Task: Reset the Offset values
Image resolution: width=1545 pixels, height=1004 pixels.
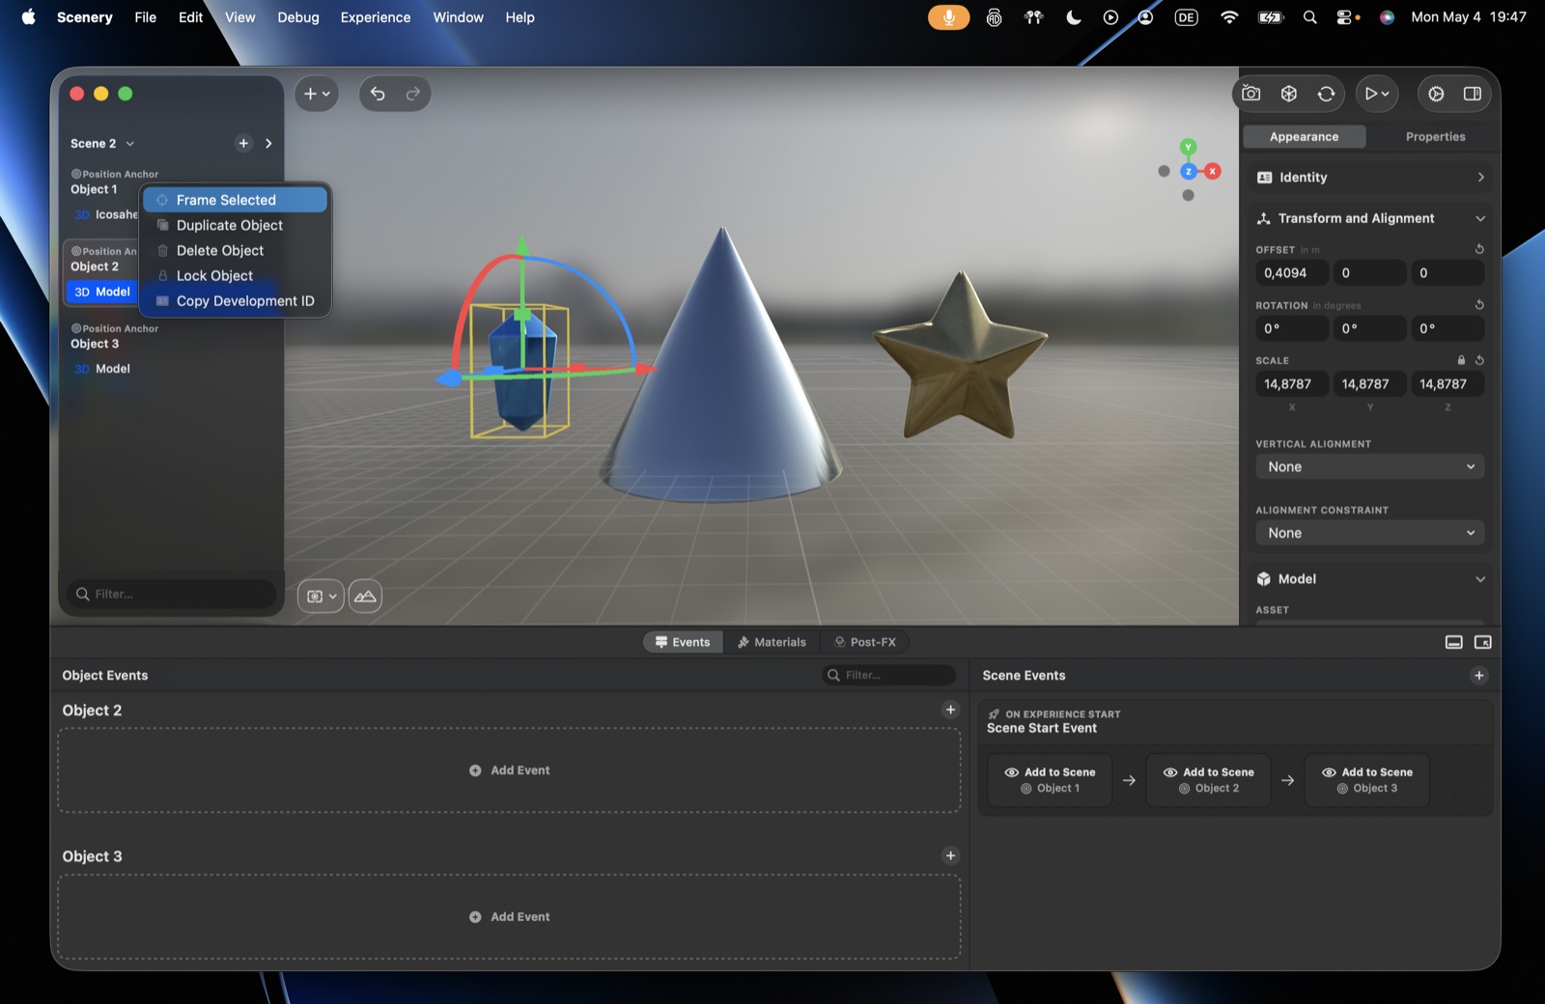Action: click(x=1479, y=249)
